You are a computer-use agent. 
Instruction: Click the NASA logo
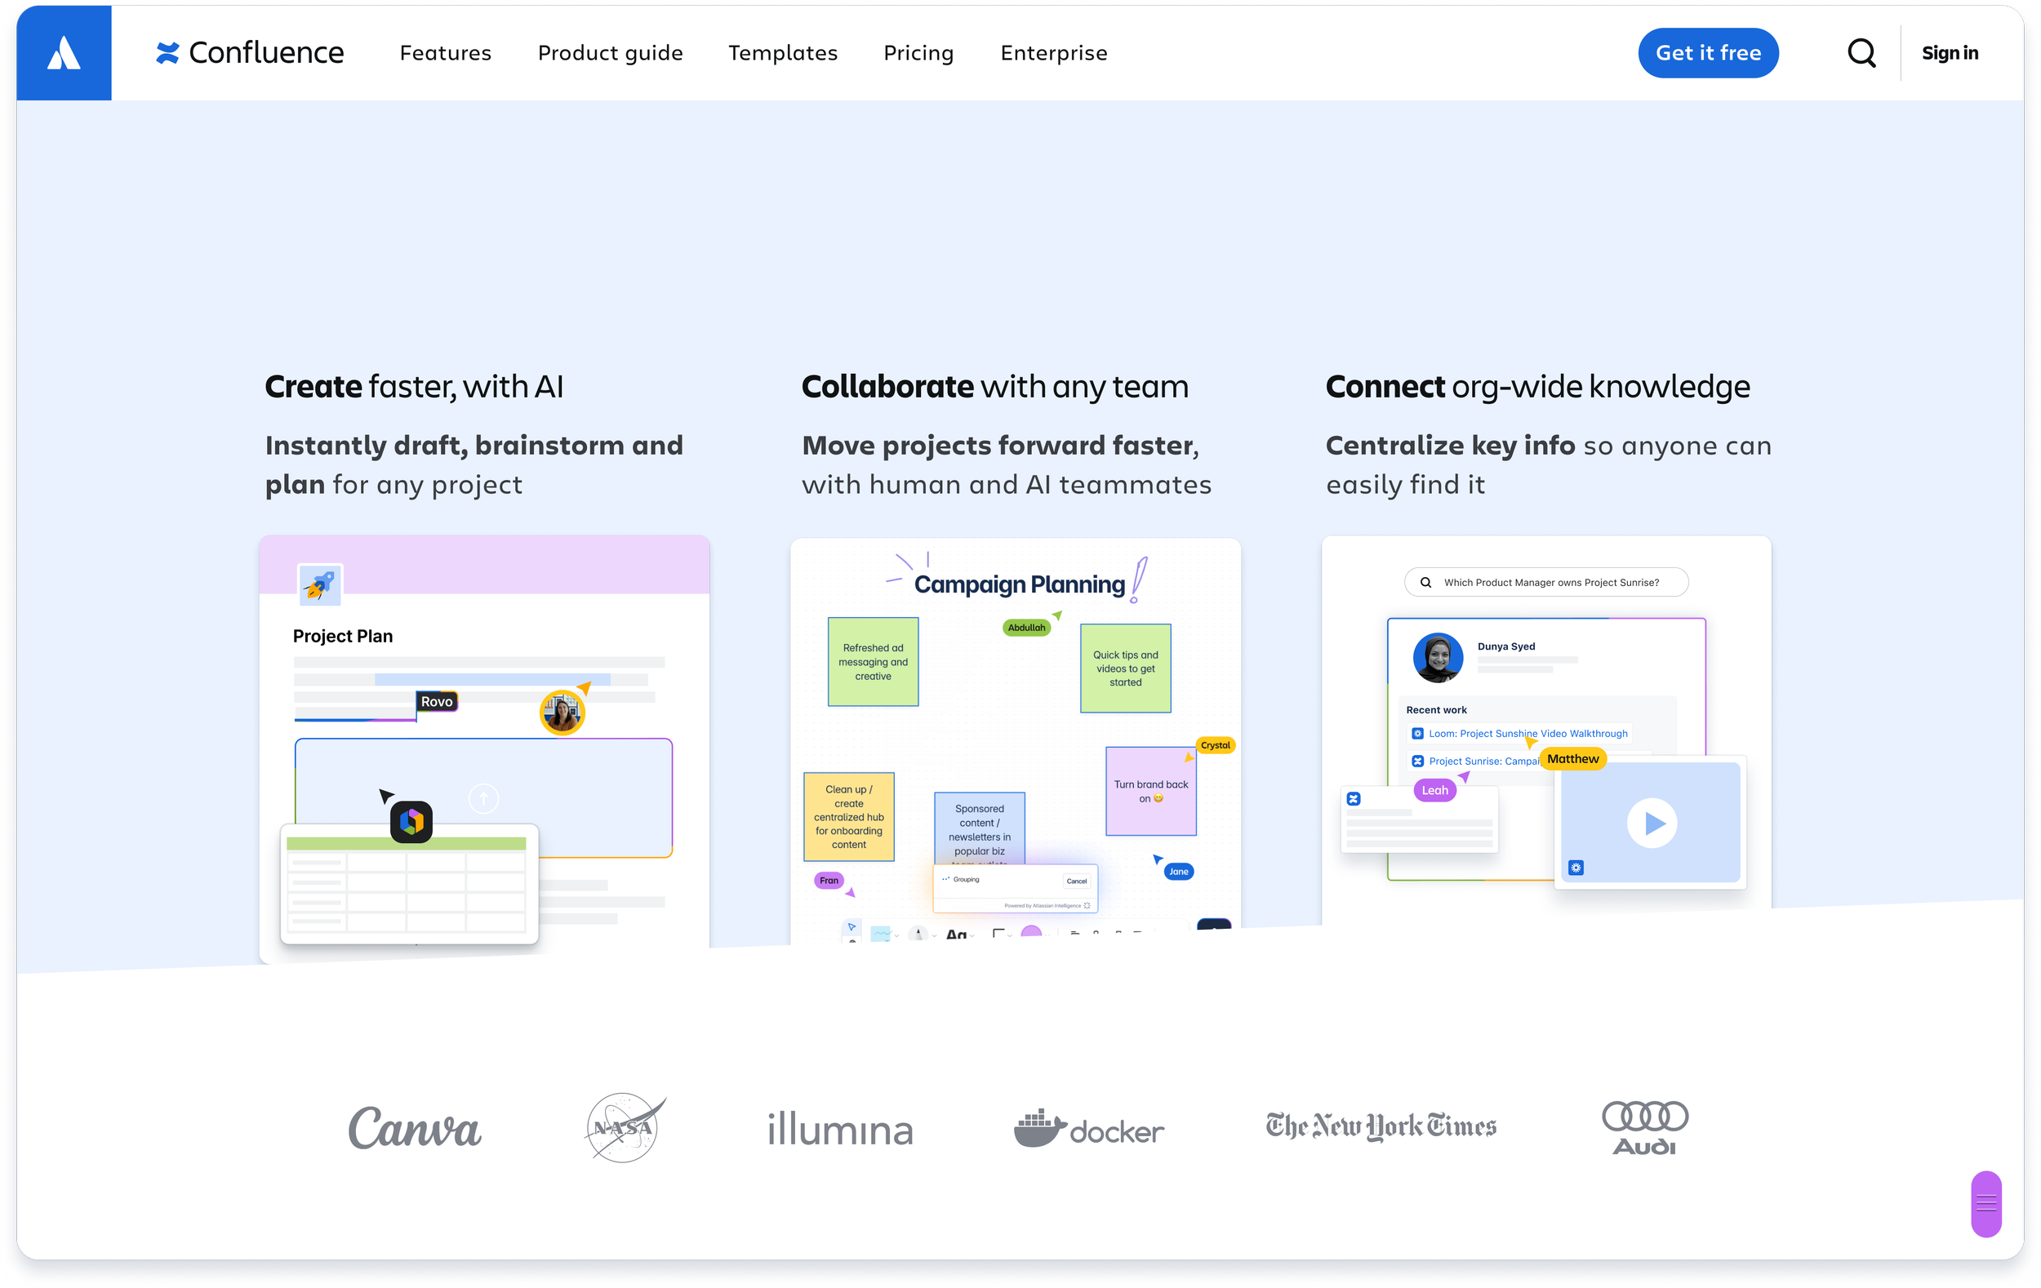(625, 1127)
